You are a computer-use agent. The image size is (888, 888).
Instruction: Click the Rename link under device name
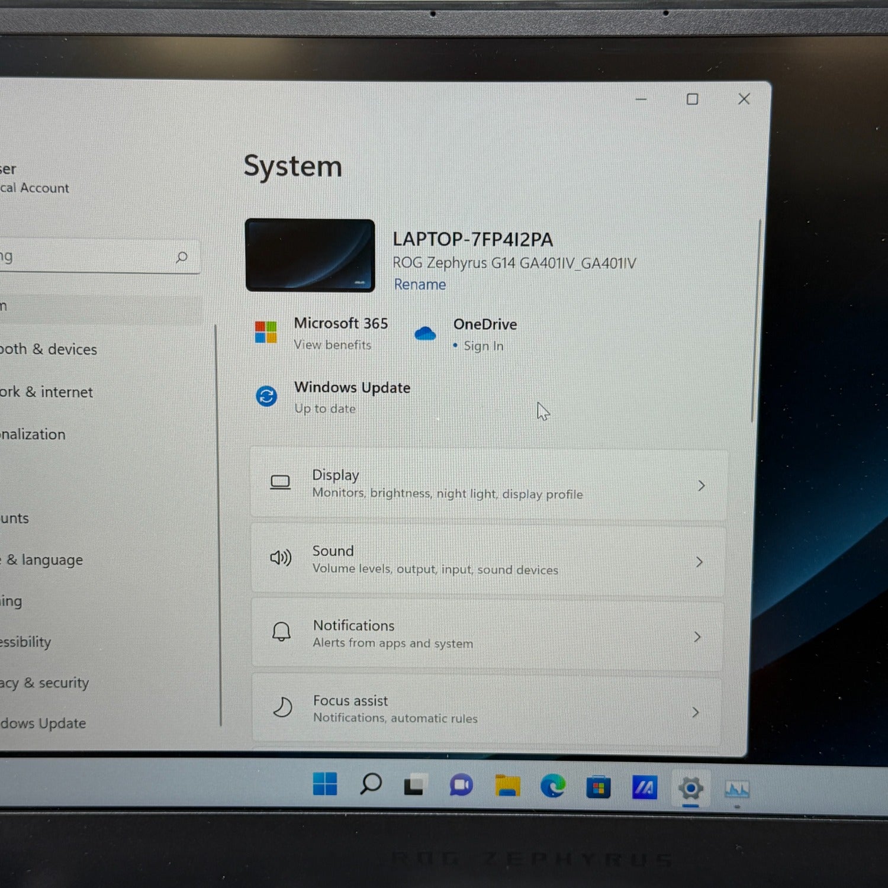420,285
